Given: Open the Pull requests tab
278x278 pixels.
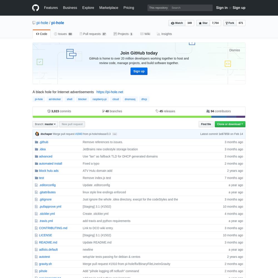Looking at the screenshot, I should click(93, 34).
